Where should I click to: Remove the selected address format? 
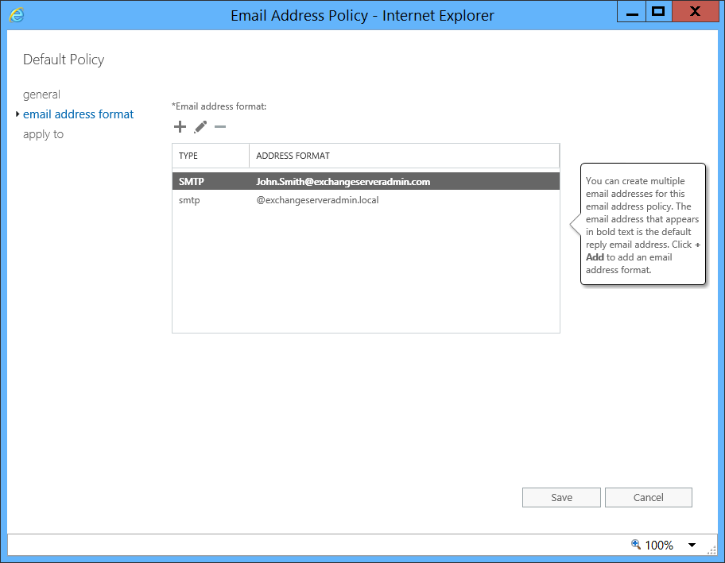(220, 126)
